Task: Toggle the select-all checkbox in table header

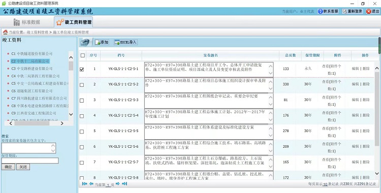Action: tap(83, 55)
